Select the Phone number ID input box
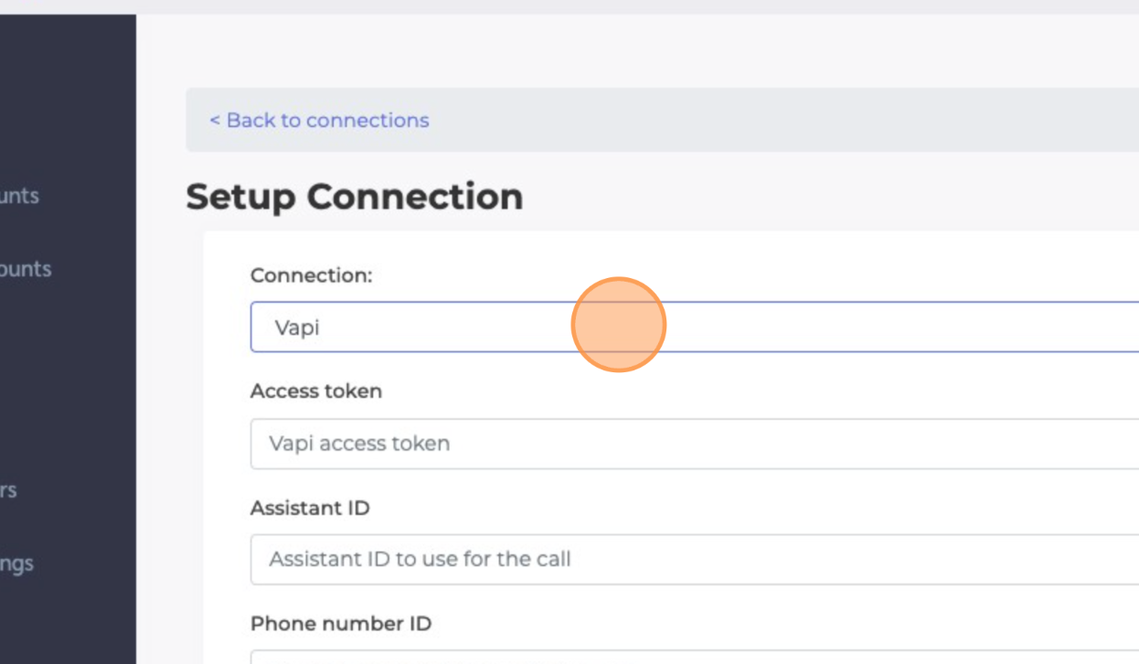The width and height of the screenshot is (1139, 664). pos(695,657)
